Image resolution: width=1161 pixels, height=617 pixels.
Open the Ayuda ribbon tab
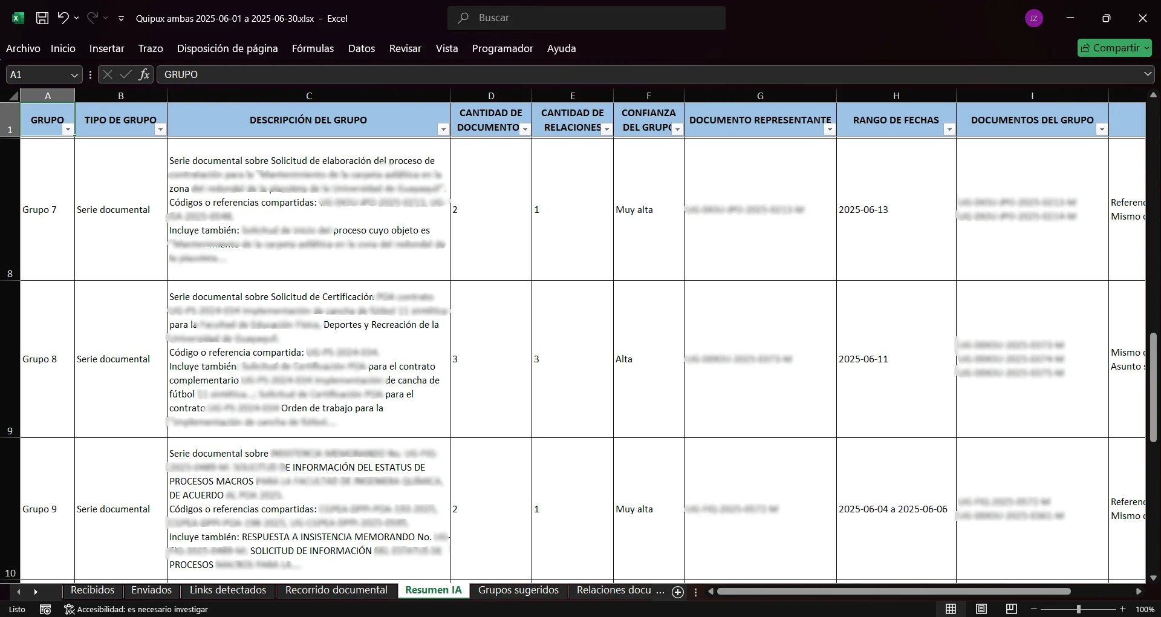pyautogui.click(x=561, y=48)
